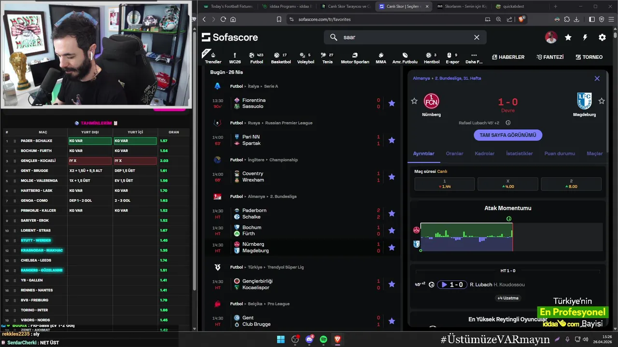Open the Brave Shields icon
The image size is (618, 347).
521,19
